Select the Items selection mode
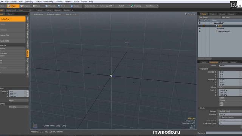242x136 pixels. pyautogui.click(x=37, y=6)
